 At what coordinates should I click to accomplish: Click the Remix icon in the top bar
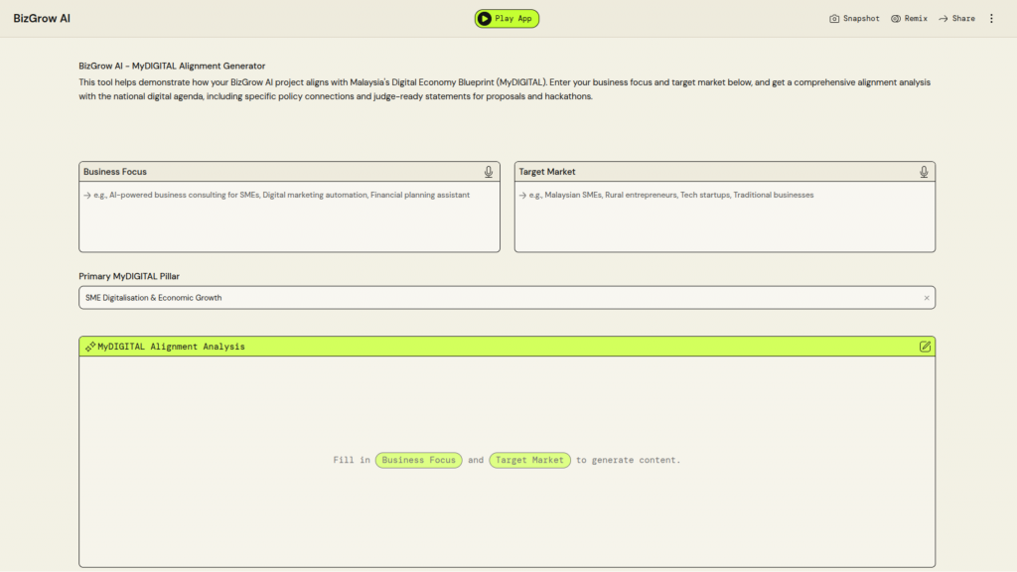point(896,18)
